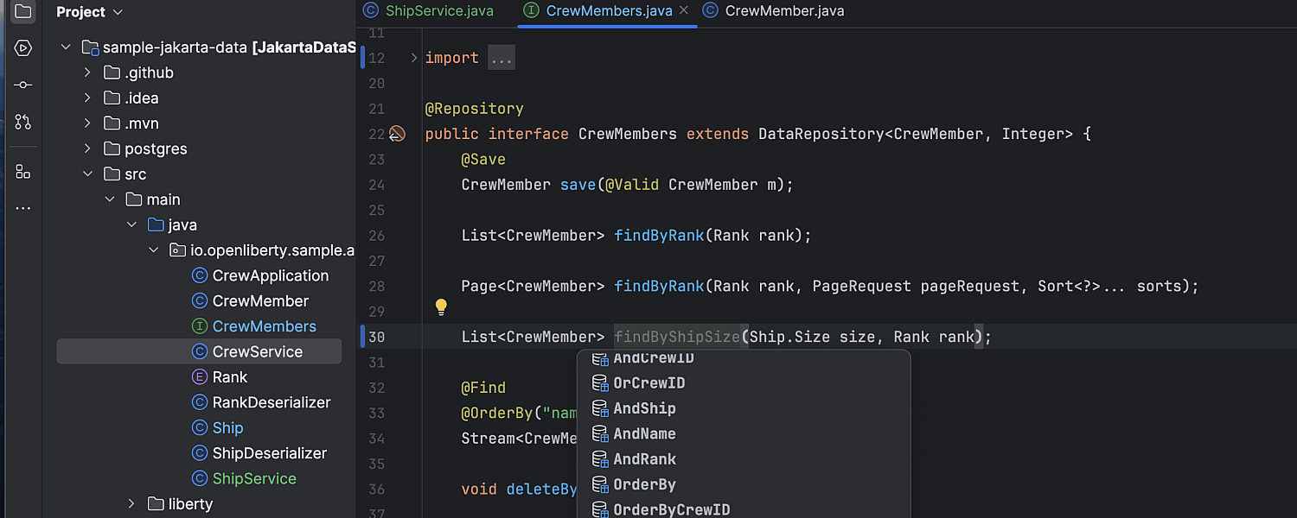
Task: Select ShipDeserializer in the project tree
Action: pyautogui.click(x=269, y=453)
